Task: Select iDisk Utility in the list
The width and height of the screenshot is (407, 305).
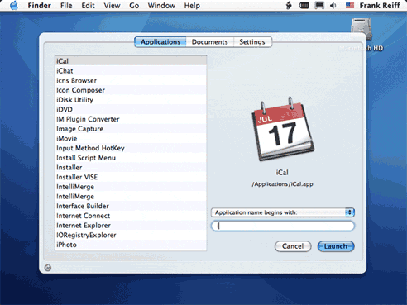Action: tap(131, 100)
